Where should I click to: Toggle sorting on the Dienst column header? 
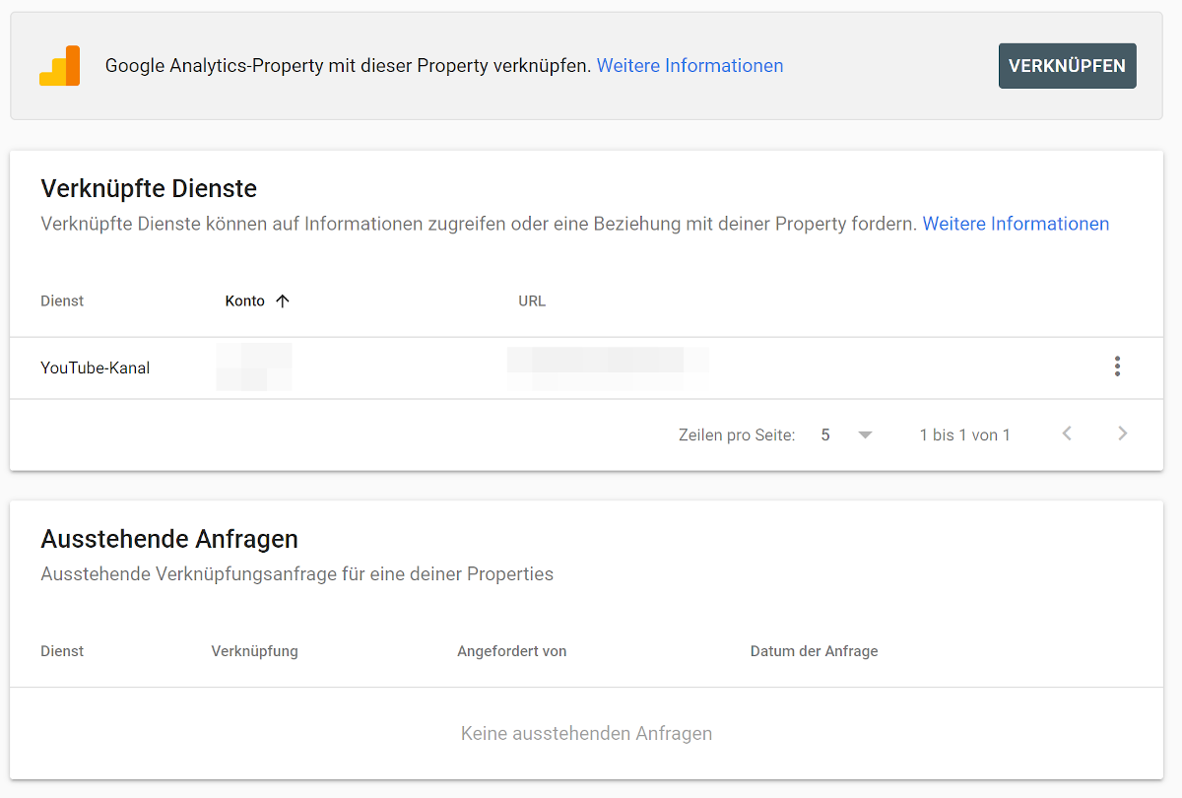click(61, 300)
